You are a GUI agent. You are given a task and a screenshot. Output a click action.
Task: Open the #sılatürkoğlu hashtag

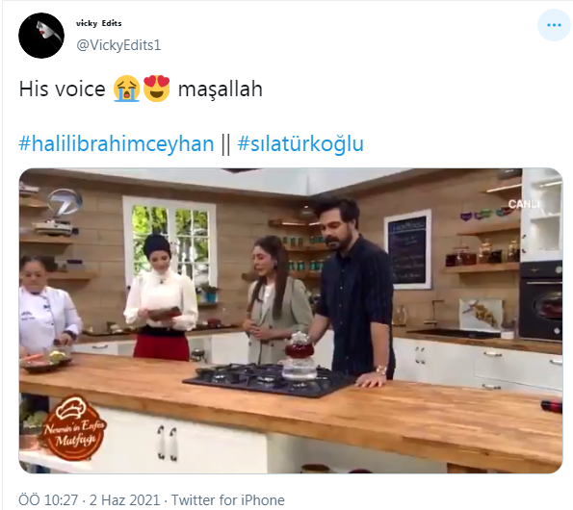300,143
